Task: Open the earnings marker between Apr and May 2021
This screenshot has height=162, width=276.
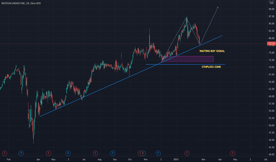Action: pos(232,153)
